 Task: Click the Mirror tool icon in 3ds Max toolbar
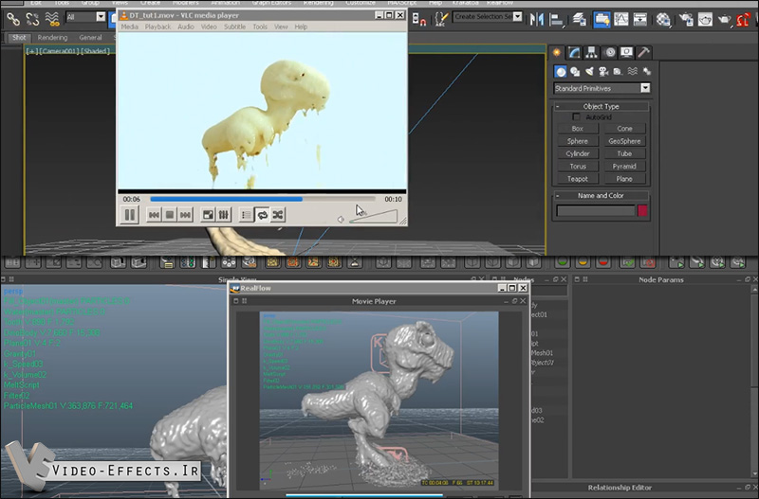(x=537, y=19)
